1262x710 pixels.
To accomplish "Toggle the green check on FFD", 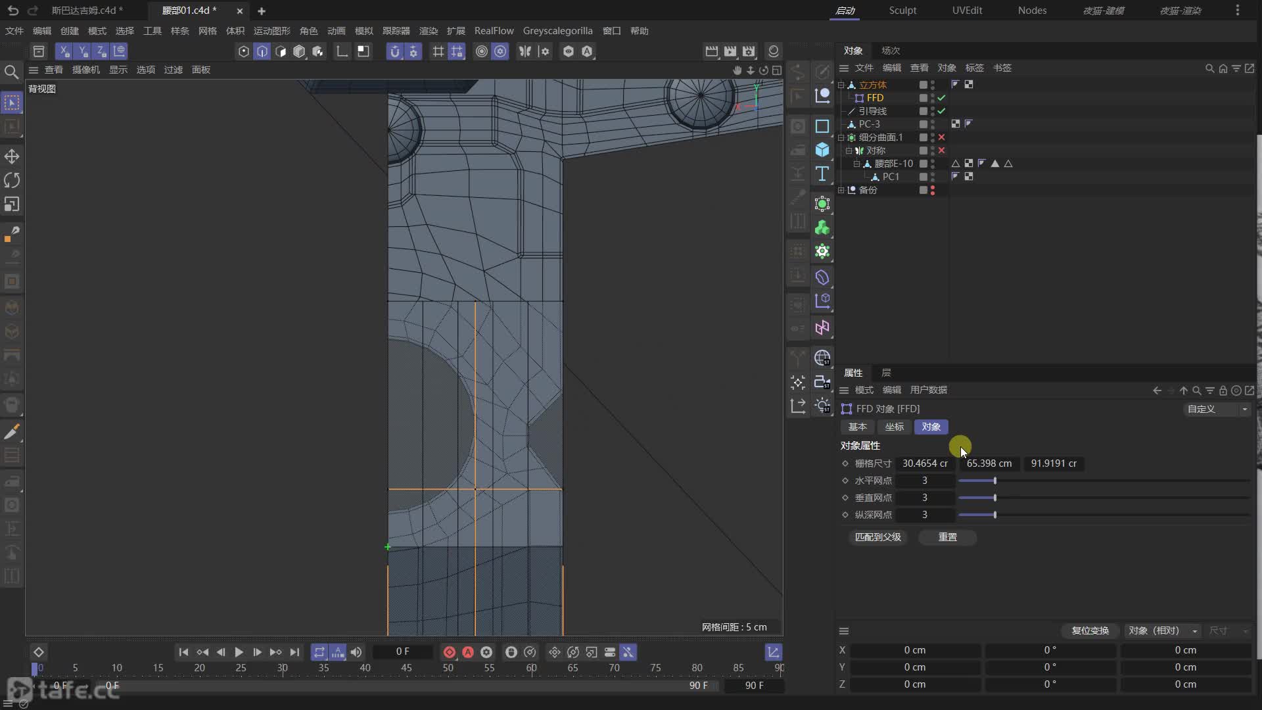I will [x=941, y=98].
